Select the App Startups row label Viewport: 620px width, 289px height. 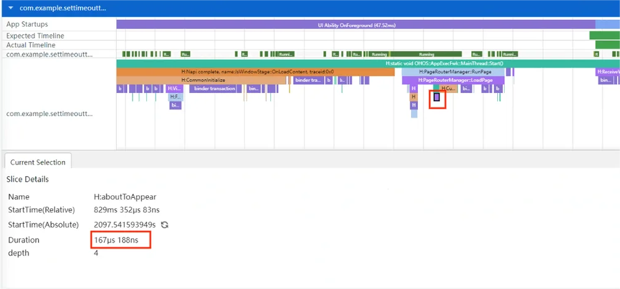pyautogui.click(x=27, y=24)
